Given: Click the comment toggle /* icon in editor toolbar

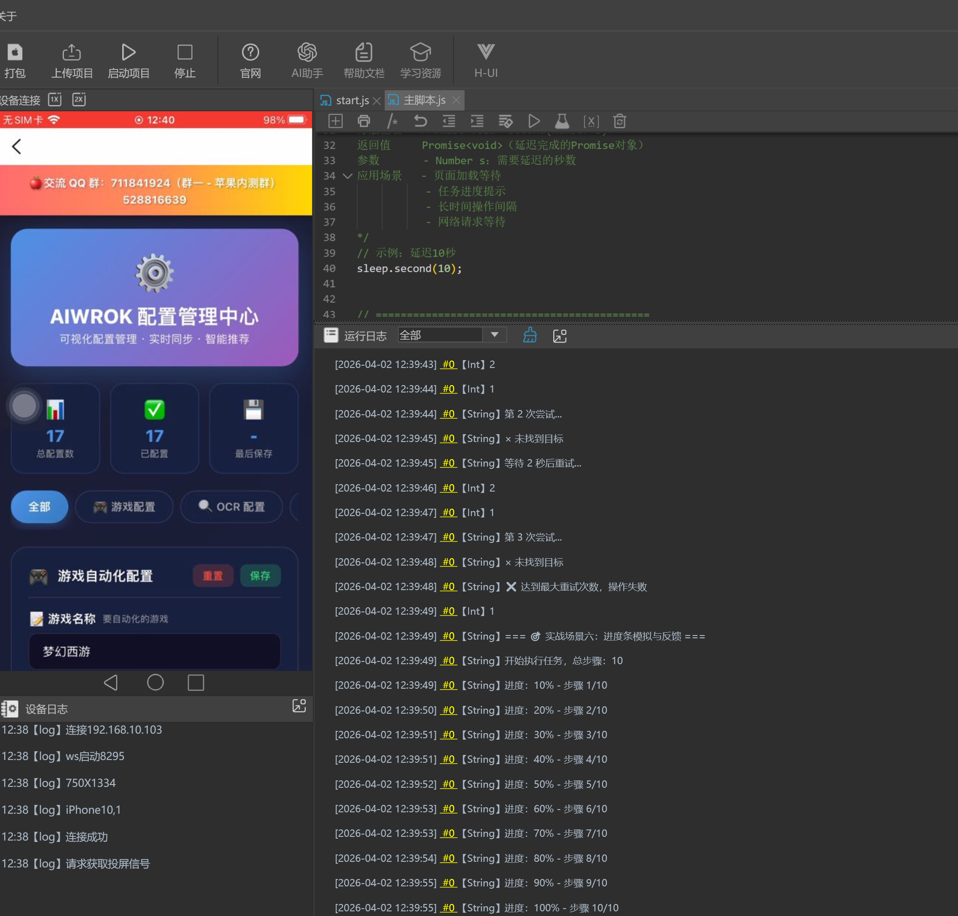Looking at the screenshot, I should [x=392, y=121].
